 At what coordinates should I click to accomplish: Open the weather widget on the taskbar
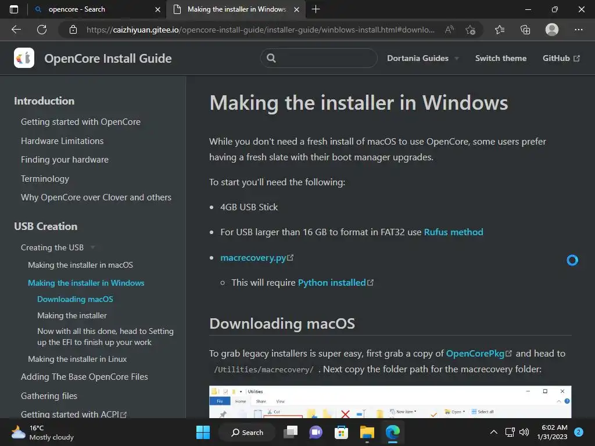click(42, 432)
